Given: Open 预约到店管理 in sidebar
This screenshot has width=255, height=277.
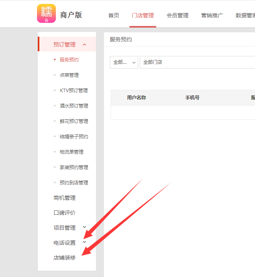Looking at the screenshot, I should coord(74,183).
